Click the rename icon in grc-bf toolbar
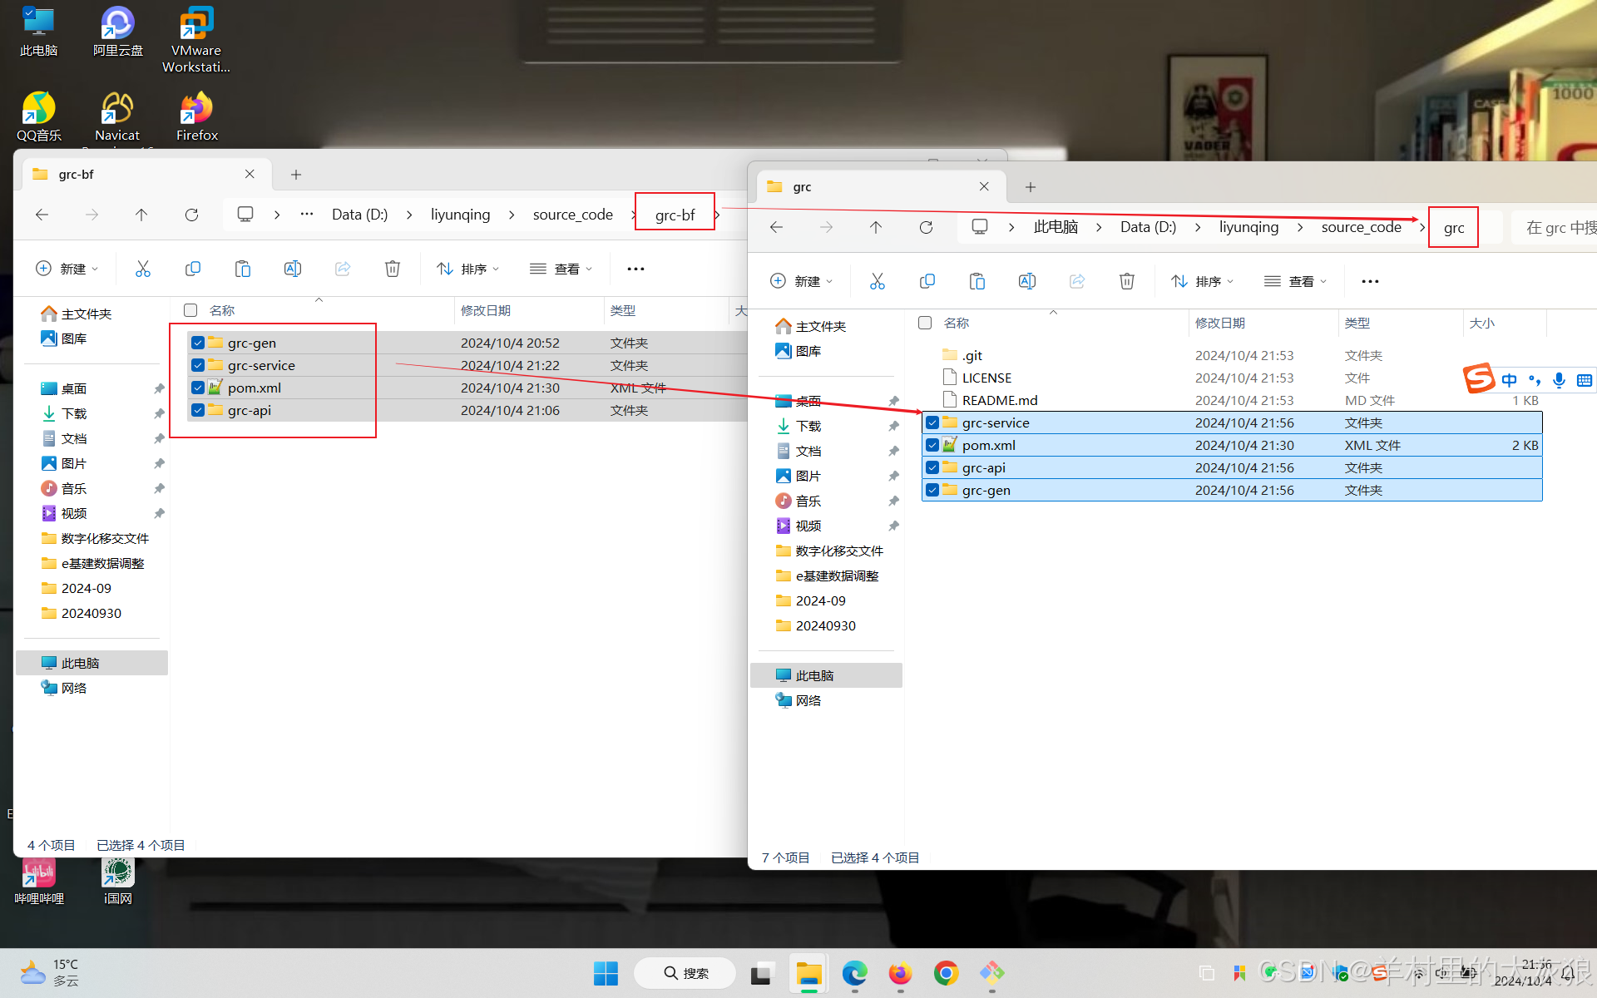 (x=293, y=269)
